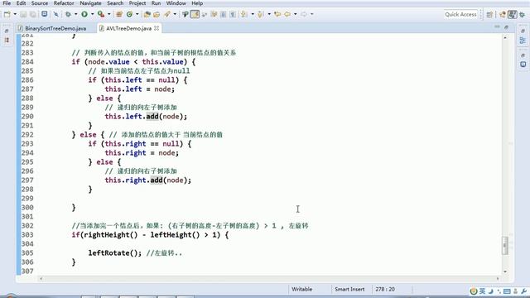This screenshot has width=530, height=298.
Task: Click the Debug bug icon
Action: click(x=68, y=14)
